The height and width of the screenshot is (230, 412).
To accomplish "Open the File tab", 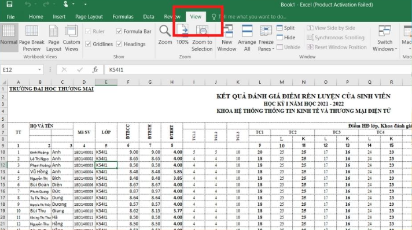I will (x=10, y=17).
